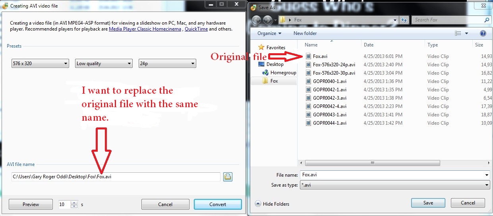
Task: Open the Low quality preset dropdown
Action: (104, 63)
